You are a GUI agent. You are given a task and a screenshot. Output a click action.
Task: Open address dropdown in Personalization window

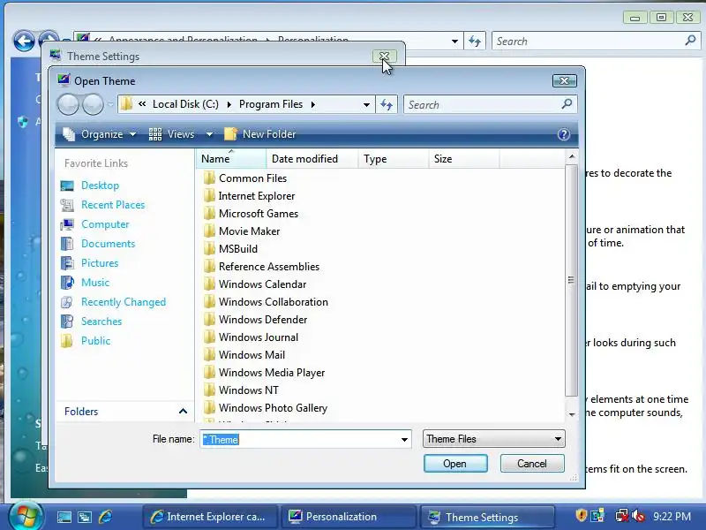point(454,42)
